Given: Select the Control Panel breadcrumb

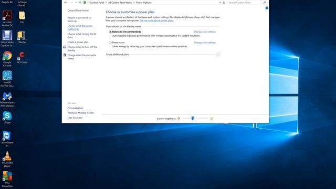Looking at the screenshot, I should click(x=97, y=3).
